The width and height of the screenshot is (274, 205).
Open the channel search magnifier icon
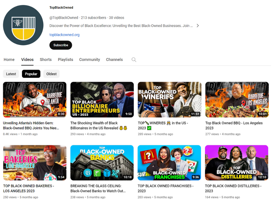(134, 60)
